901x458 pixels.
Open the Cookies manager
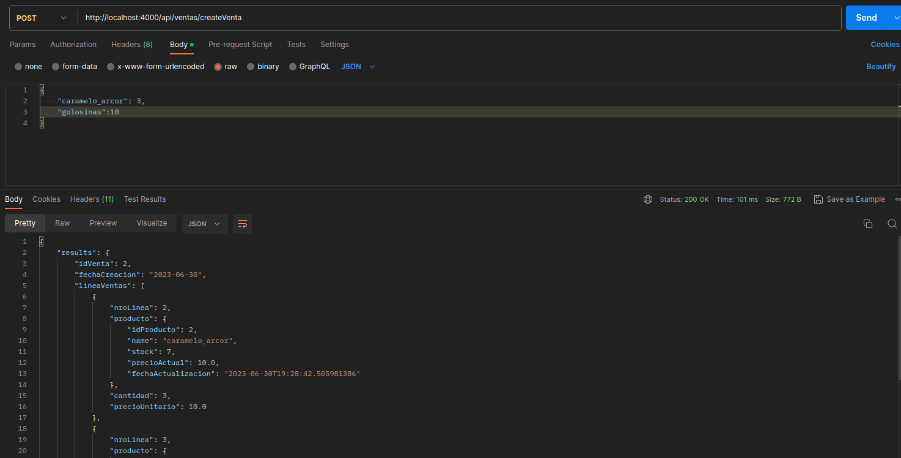(884, 44)
